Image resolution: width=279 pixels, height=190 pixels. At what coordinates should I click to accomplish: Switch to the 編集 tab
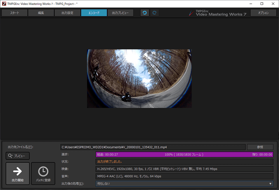coord(41,13)
